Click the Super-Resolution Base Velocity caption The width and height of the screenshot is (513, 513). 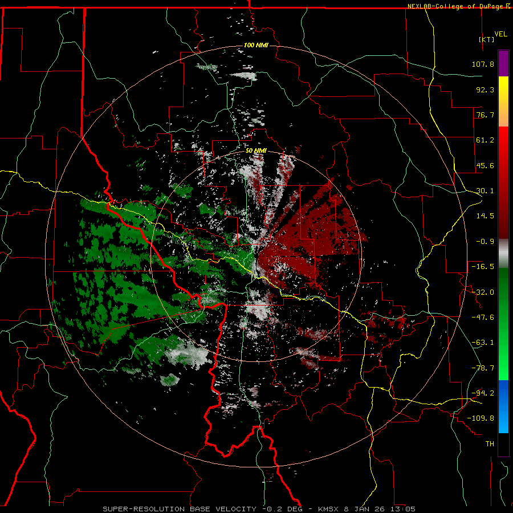point(259,509)
